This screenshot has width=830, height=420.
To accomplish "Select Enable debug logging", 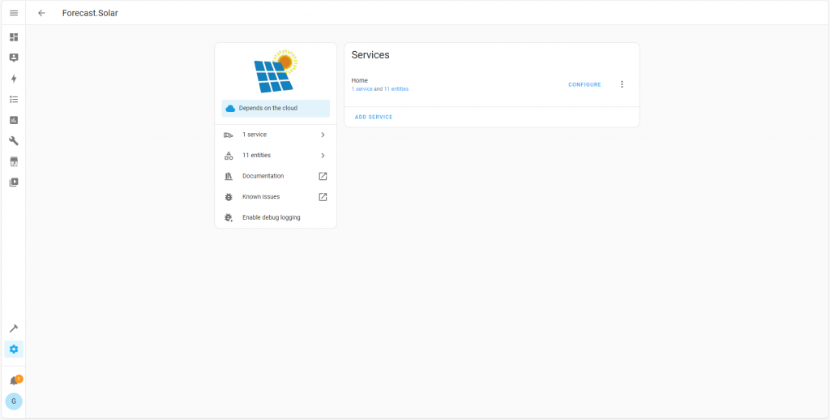I will tap(276, 217).
